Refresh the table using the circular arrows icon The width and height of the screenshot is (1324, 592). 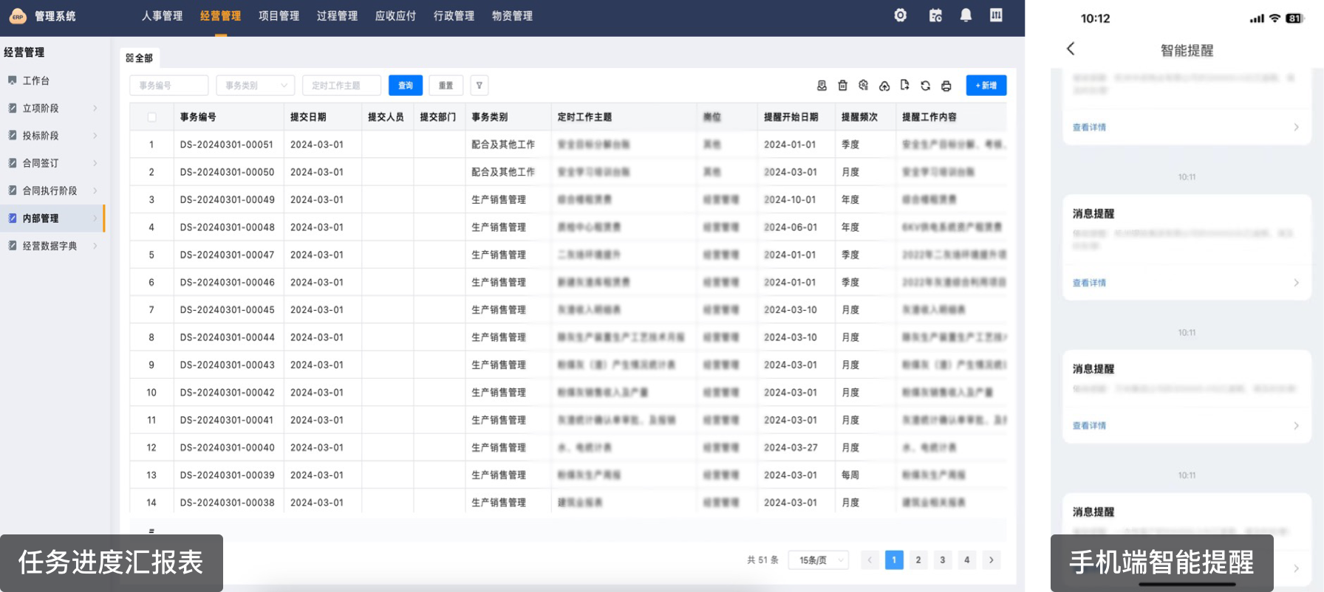point(925,86)
